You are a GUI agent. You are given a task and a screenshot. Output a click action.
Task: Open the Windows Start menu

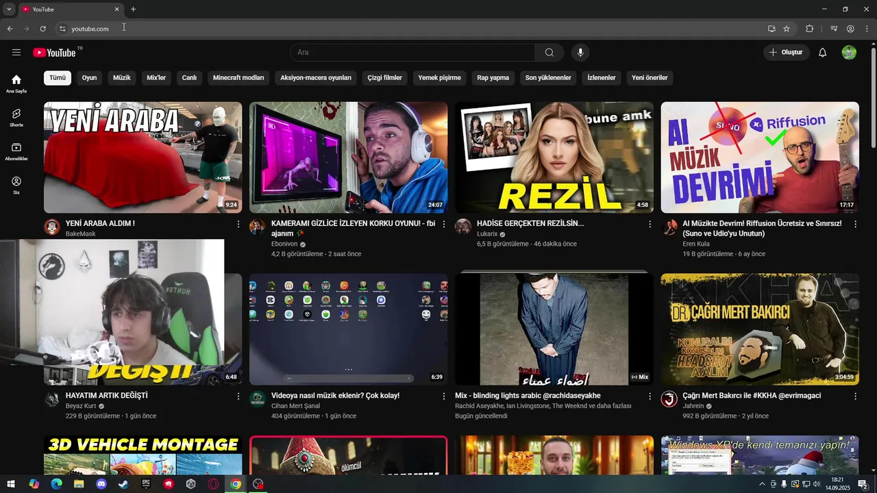12,484
